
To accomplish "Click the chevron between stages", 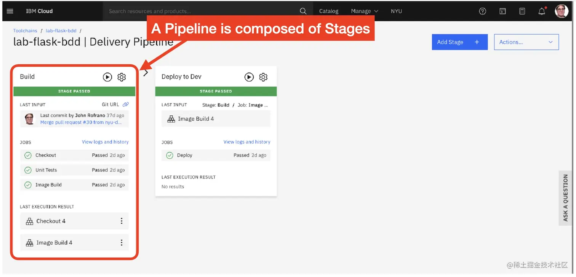I will 146,73.
